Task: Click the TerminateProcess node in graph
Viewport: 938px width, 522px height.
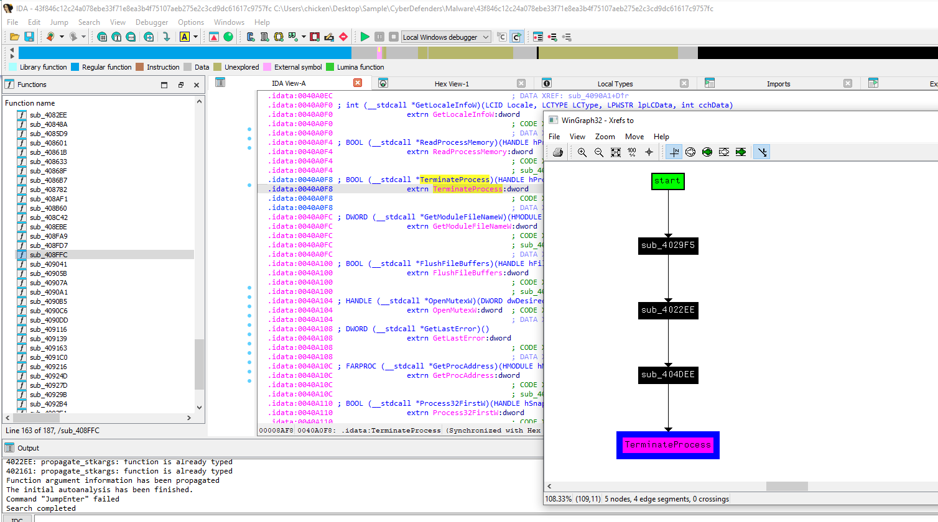Action: point(668,445)
